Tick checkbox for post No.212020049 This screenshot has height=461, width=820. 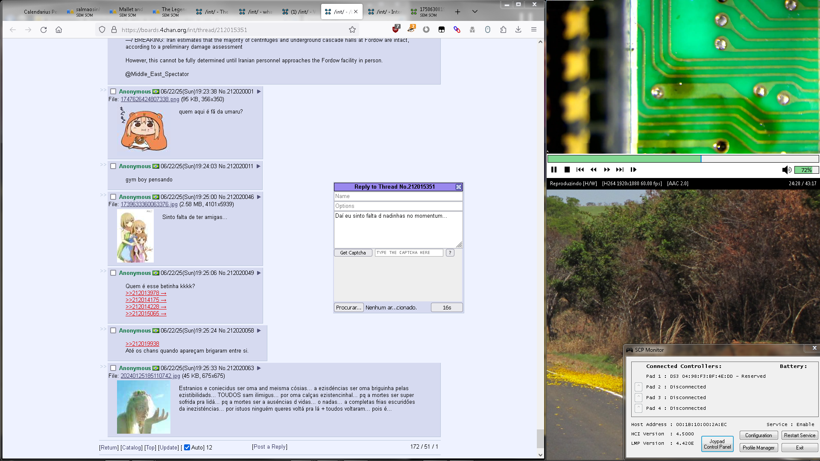click(113, 273)
